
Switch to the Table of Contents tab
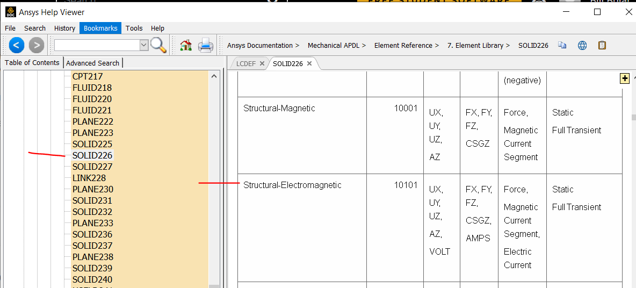pyautogui.click(x=32, y=62)
